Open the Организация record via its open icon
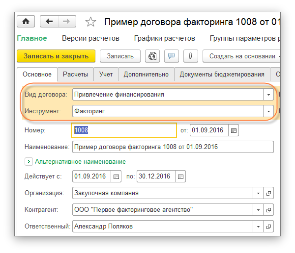Screen dimensions: 295x253 (268, 193)
